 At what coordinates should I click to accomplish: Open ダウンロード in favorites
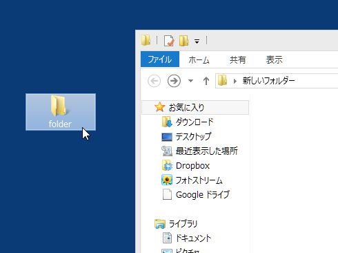pyautogui.click(x=195, y=122)
